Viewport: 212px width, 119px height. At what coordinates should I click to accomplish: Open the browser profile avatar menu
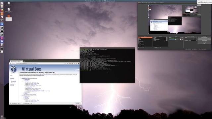(x=79, y=63)
